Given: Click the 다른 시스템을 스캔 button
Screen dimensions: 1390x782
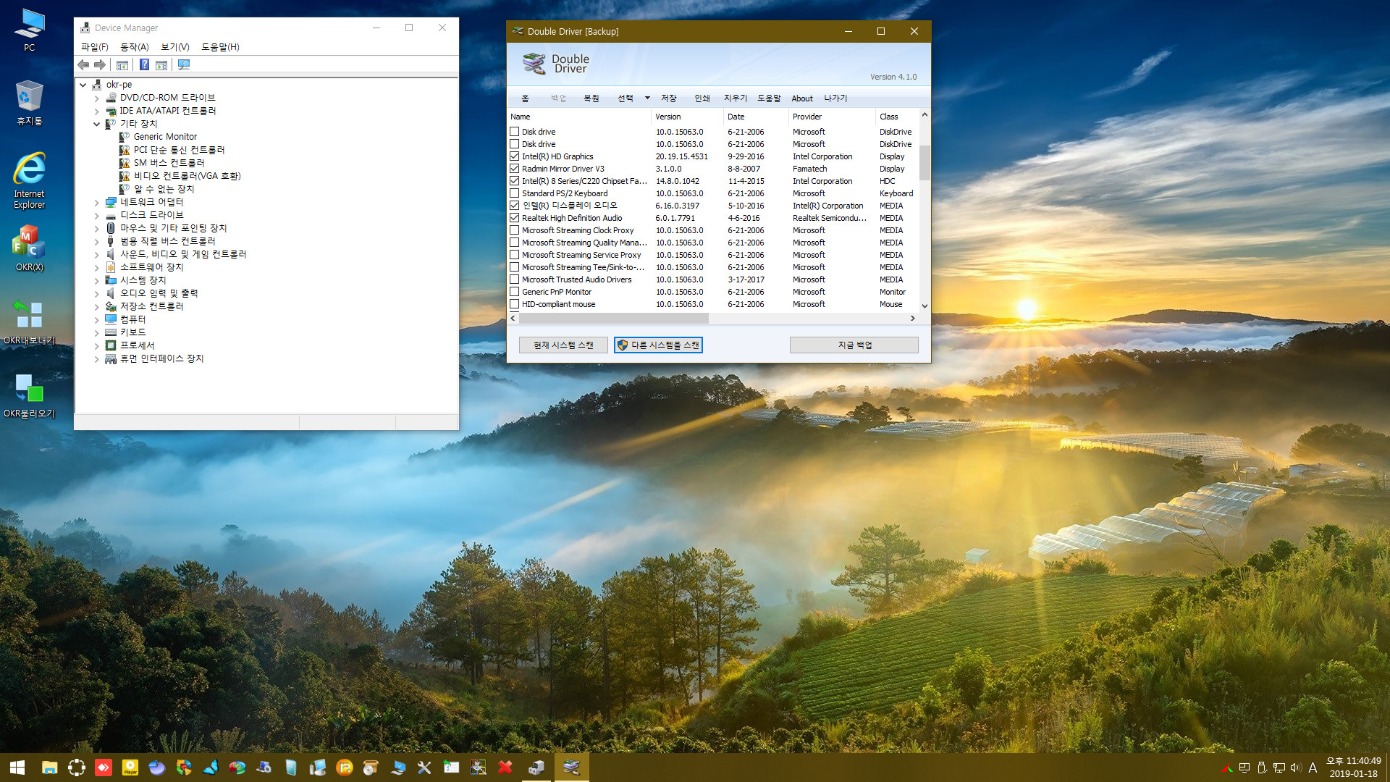Looking at the screenshot, I should [x=658, y=345].
